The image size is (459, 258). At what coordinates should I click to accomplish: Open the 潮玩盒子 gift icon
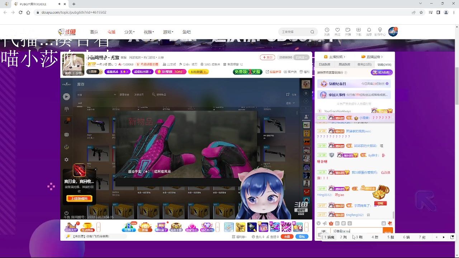pyautogui.click(x=161, y=227)
